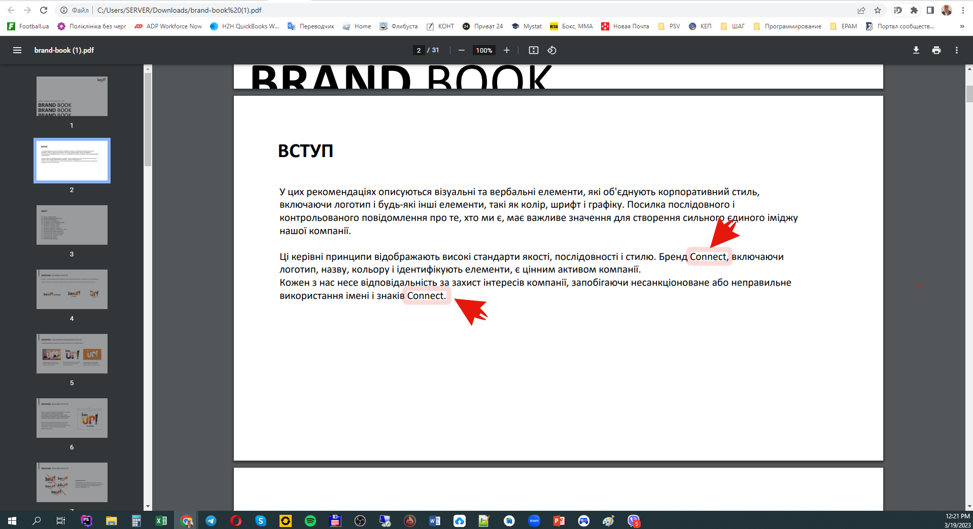The image size is (973, 529).
Task: Open PhpStorm from the taskbar
Action: click(x=87, y=520)
